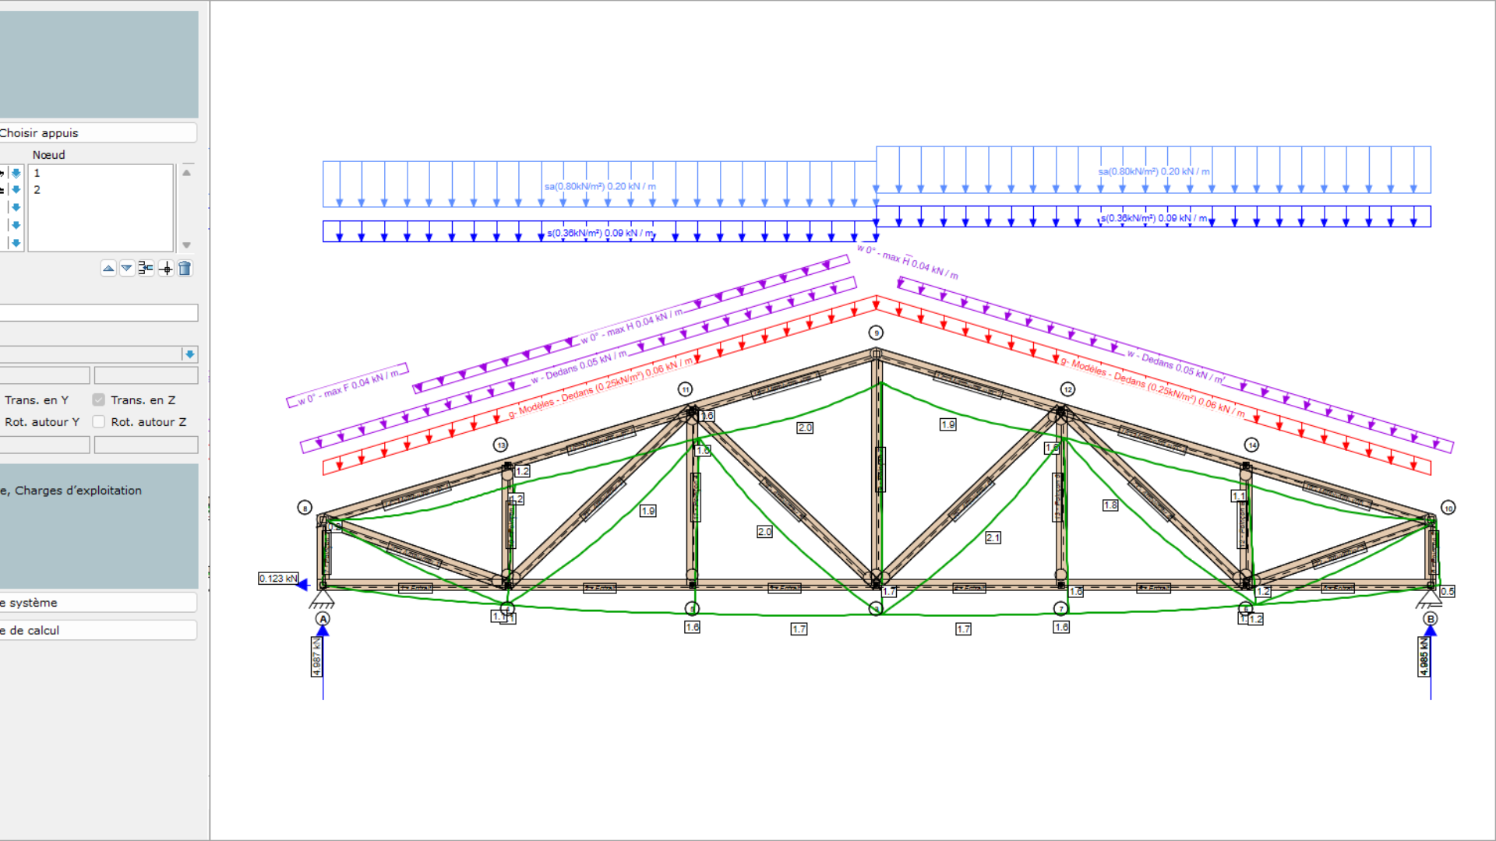Click the système button
The height and width of the screenshot is (841, 1496).
tap(97, 603)
